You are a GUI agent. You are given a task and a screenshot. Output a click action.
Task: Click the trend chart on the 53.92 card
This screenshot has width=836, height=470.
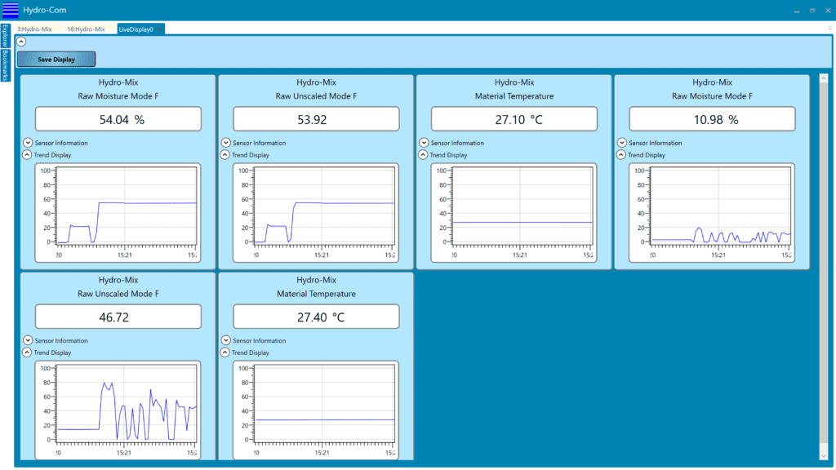(x=316, y=213)
